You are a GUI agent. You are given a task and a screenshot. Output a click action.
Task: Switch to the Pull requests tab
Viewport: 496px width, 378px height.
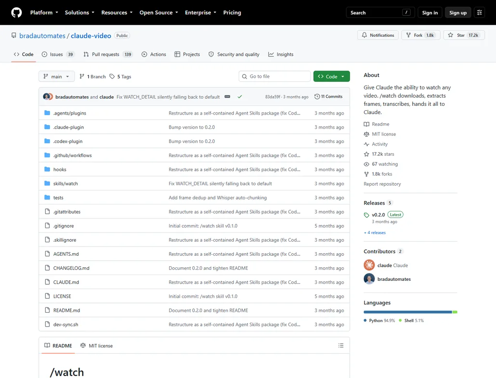click(108, 54)
